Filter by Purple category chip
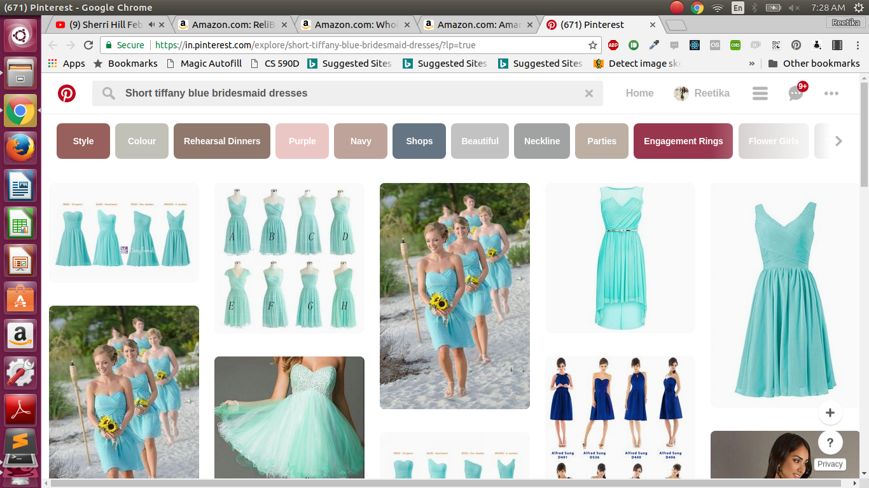Screen dimensions: 869x488 coord(302,141)
